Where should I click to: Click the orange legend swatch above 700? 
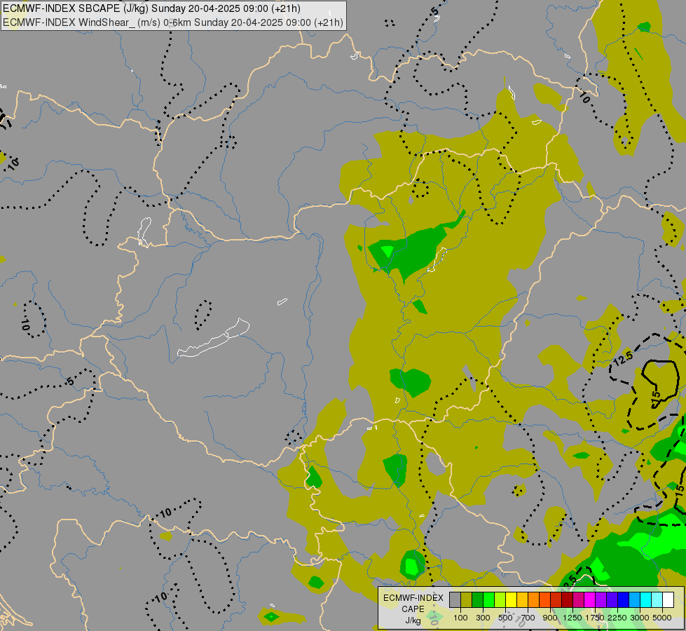pos(534,600)
